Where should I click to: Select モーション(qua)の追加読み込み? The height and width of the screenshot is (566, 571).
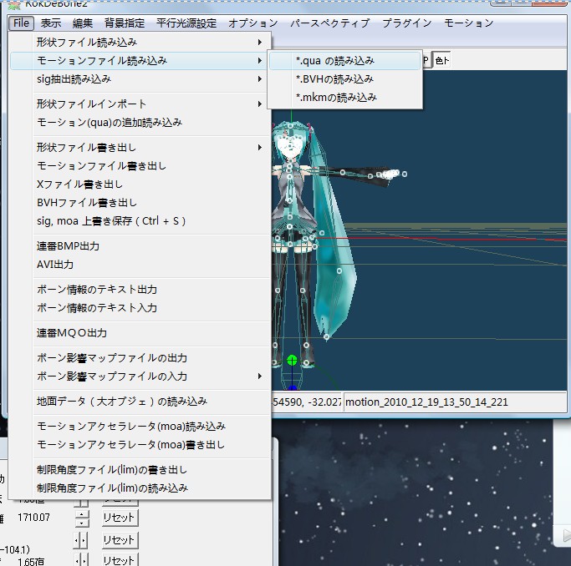pyautogui.click(x=140, y=122)
